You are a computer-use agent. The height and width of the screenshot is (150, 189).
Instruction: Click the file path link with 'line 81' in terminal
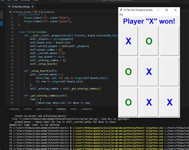[x=71, y=119]
